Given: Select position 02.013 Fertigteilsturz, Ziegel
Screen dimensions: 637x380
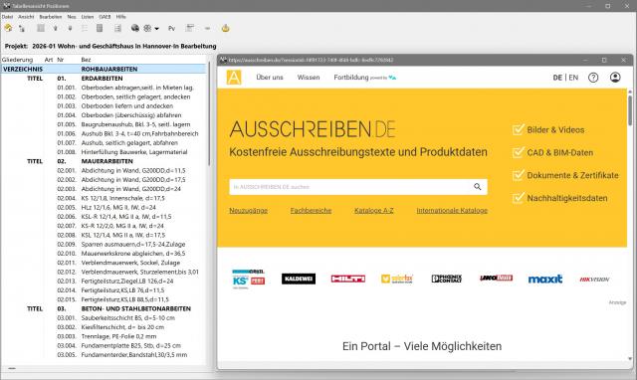Looking at the screenshot, I should (x=104, y=281).
